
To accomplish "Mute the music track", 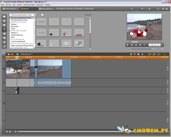I will [x=168, y=121].
